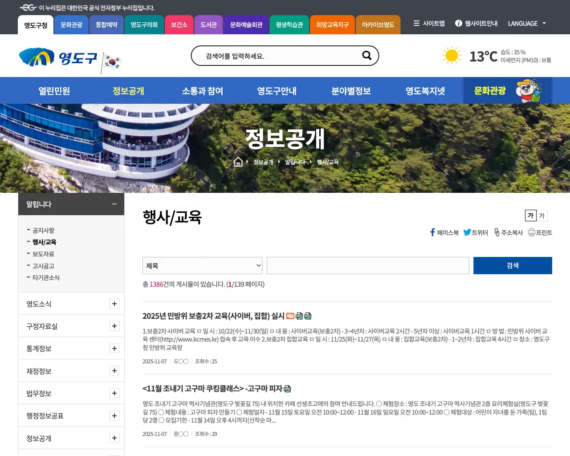Open the 제목 search filter dropdown
Viewport: 570px width, 456px height.
click(x=202, y=265)
